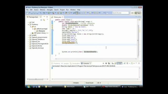The height and width of the screenshot is (94, 168).
Task: Expand the JRE System Library node
Action: coord(30,33)
